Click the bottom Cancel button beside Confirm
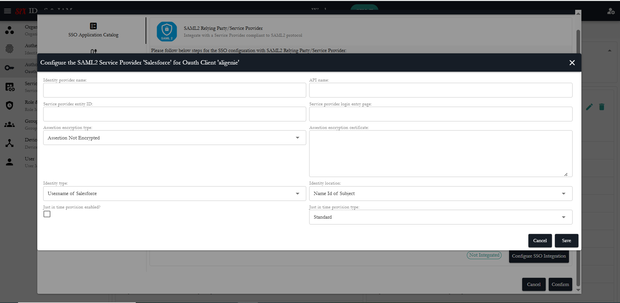The image size is (620, 303). [534, 284]
